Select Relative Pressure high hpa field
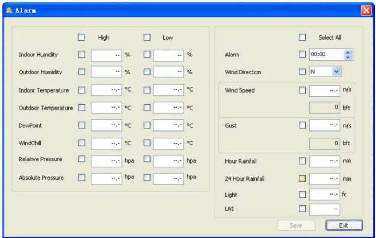Image resolution: width=376 pixels, height=238 pixels. coord(106,161)
